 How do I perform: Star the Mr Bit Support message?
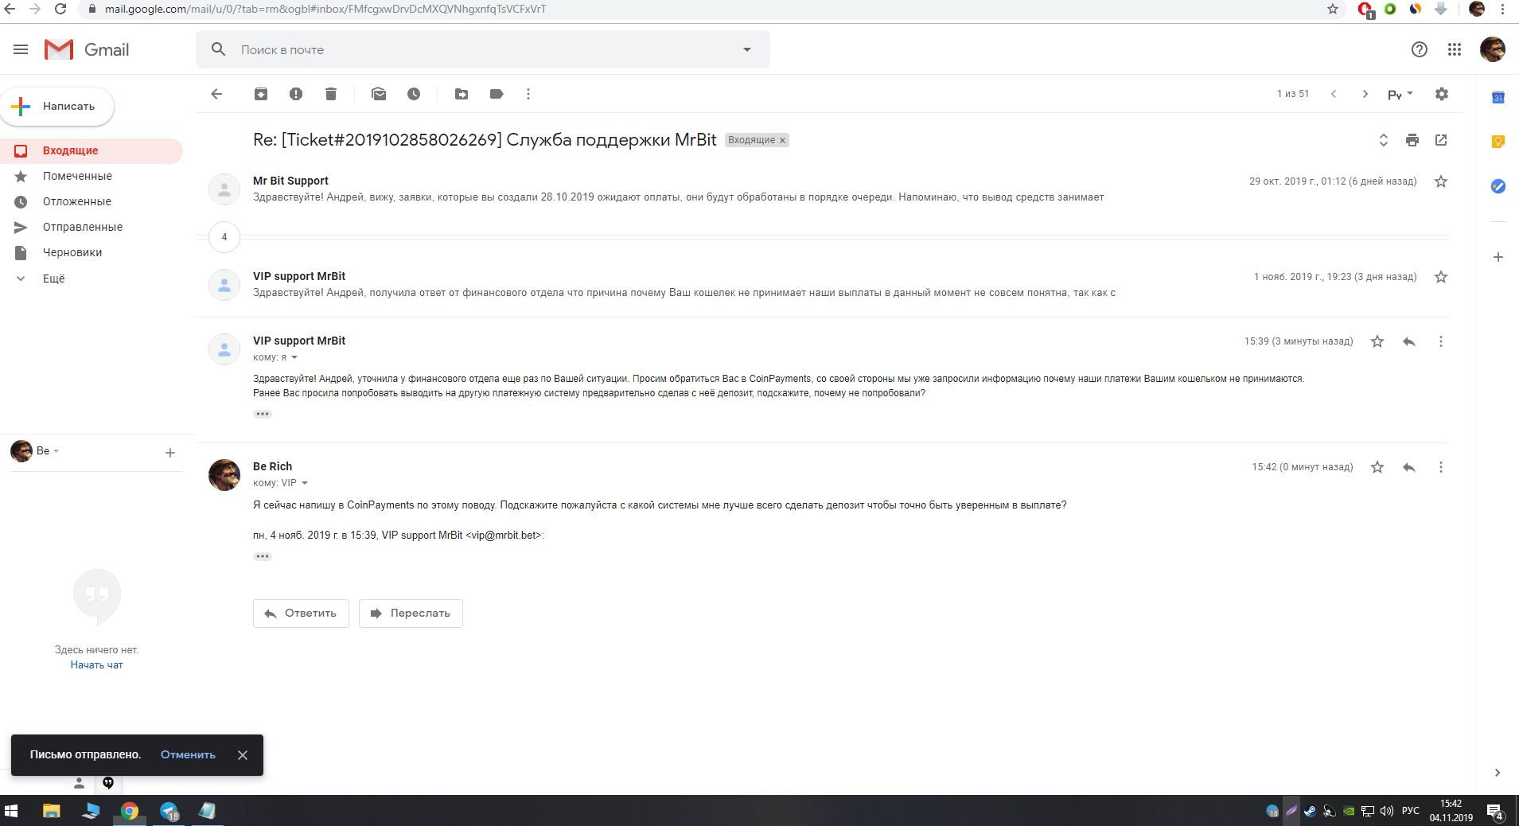pyautogui.click(x=1441, y=181)
